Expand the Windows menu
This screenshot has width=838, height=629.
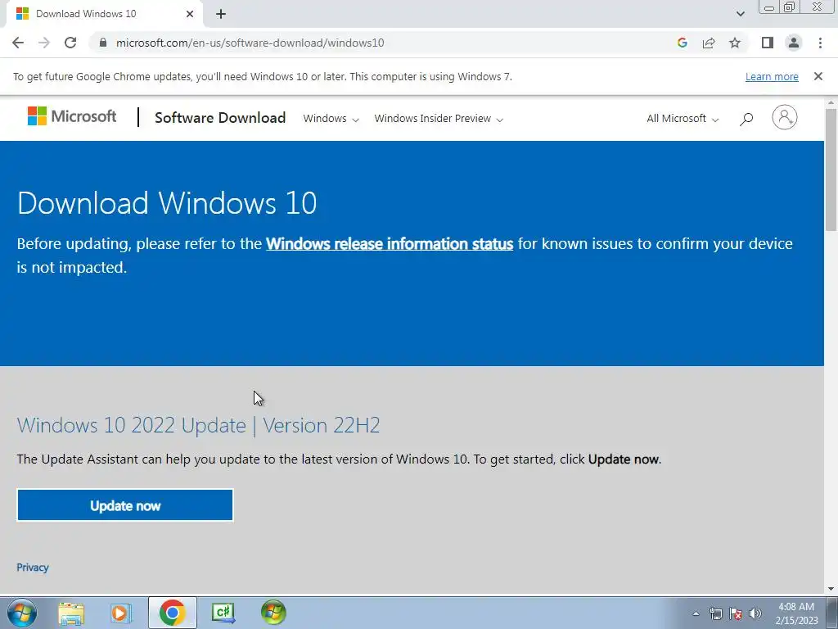331,118
